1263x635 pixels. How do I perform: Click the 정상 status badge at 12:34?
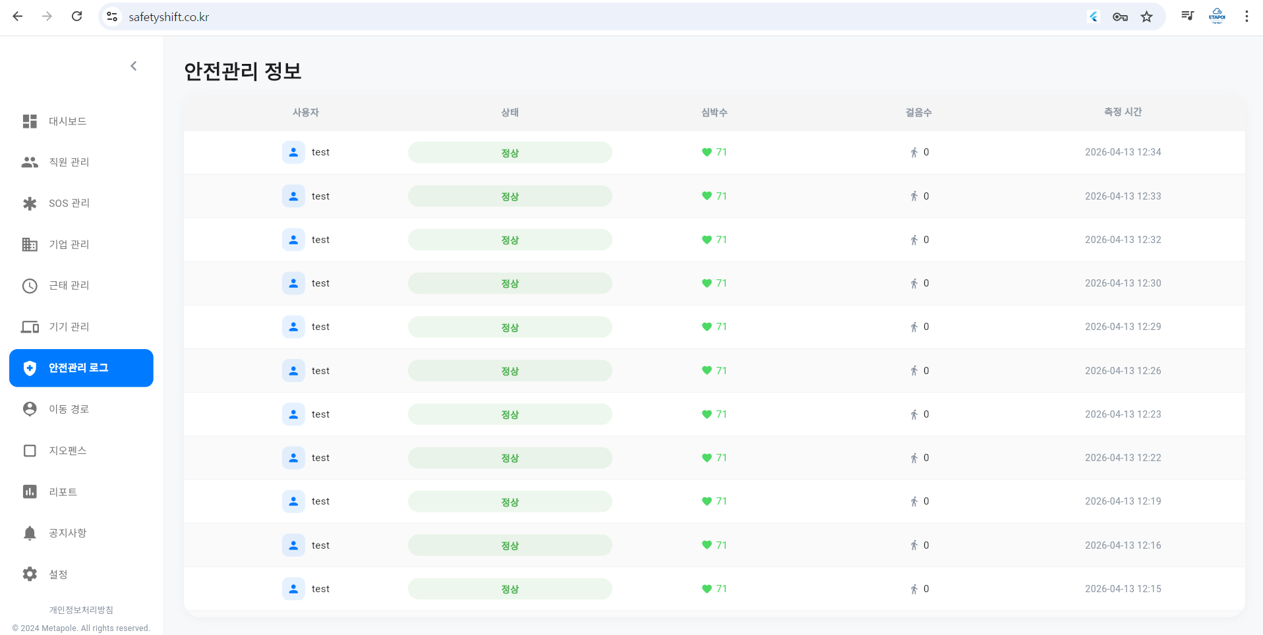(510, 153)
